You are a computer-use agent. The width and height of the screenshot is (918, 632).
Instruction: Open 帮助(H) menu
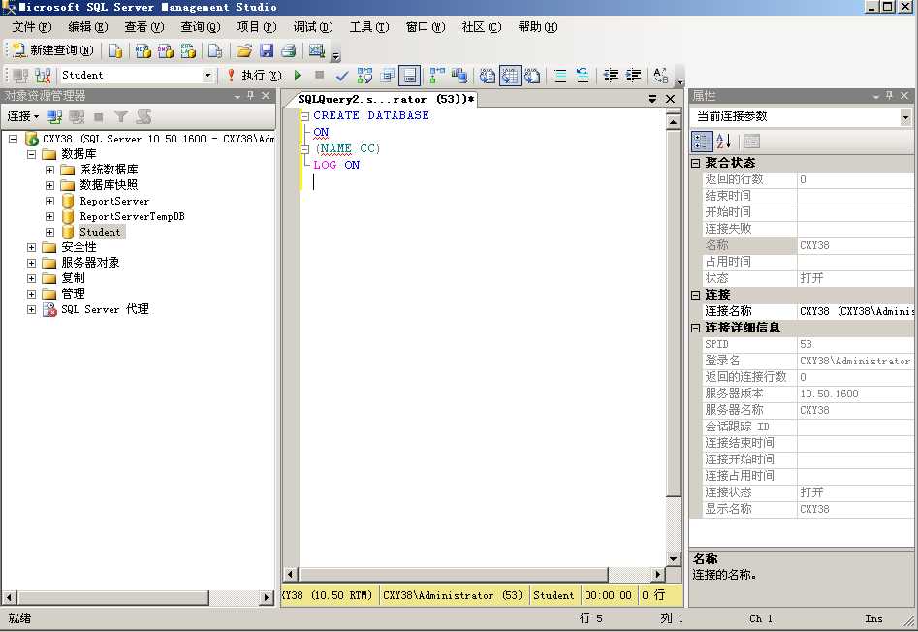pos(537,27)
